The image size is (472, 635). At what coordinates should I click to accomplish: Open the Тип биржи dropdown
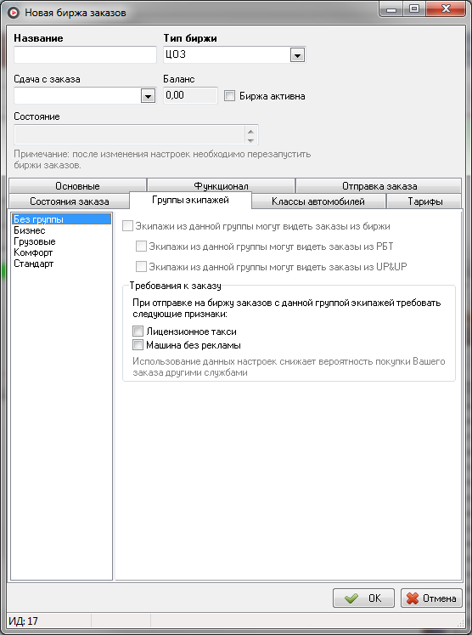coord(297,55)
